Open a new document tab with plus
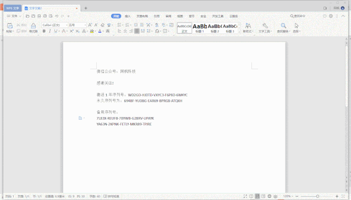 (x=86, y=8)
